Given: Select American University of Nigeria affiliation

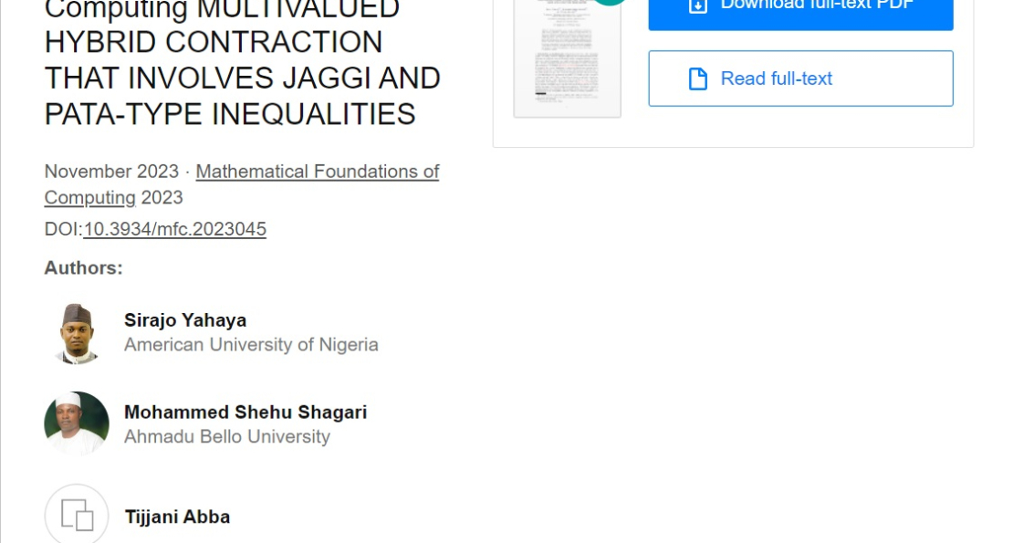Looking at the screenshot, I should coord(251,345).
